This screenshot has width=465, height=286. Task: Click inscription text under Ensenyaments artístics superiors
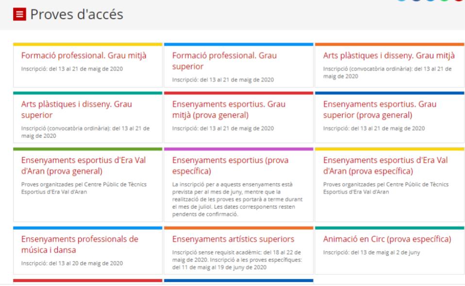click(x=236, y=259)
